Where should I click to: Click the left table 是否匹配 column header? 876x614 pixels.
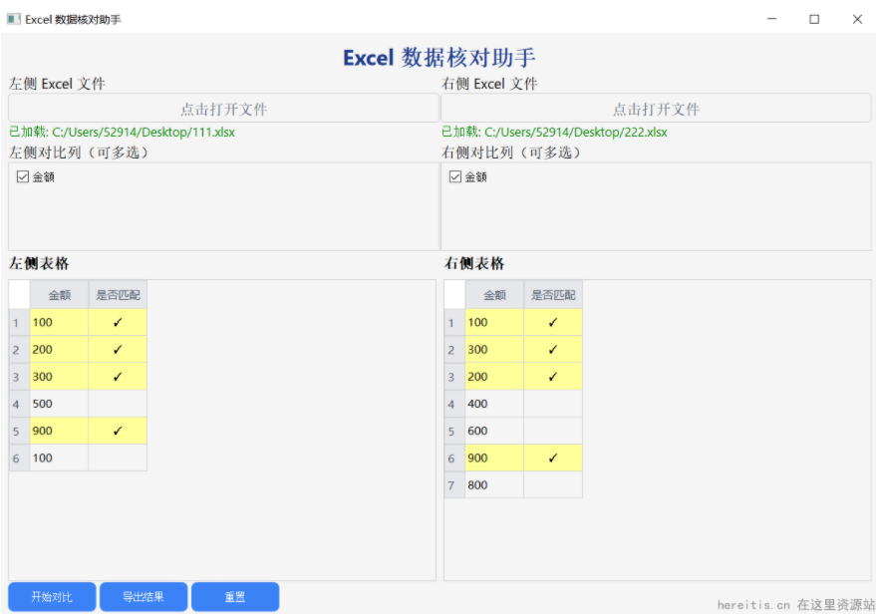coord(118,295)
